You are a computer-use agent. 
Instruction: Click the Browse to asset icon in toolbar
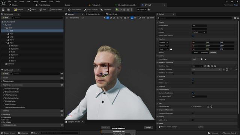tap(9, 10)
